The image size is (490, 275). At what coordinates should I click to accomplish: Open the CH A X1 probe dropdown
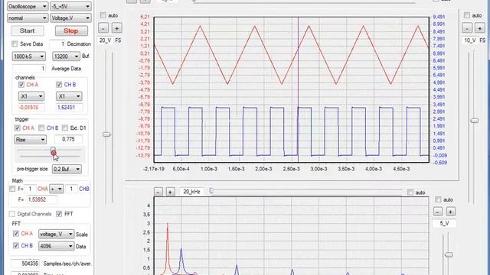click(31, 96)
